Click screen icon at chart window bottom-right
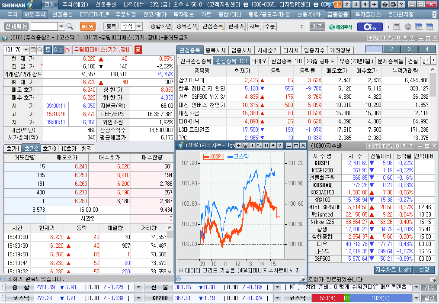Viewport: 439px width, 304px height. pyautogui.click(x=302, y=279)
